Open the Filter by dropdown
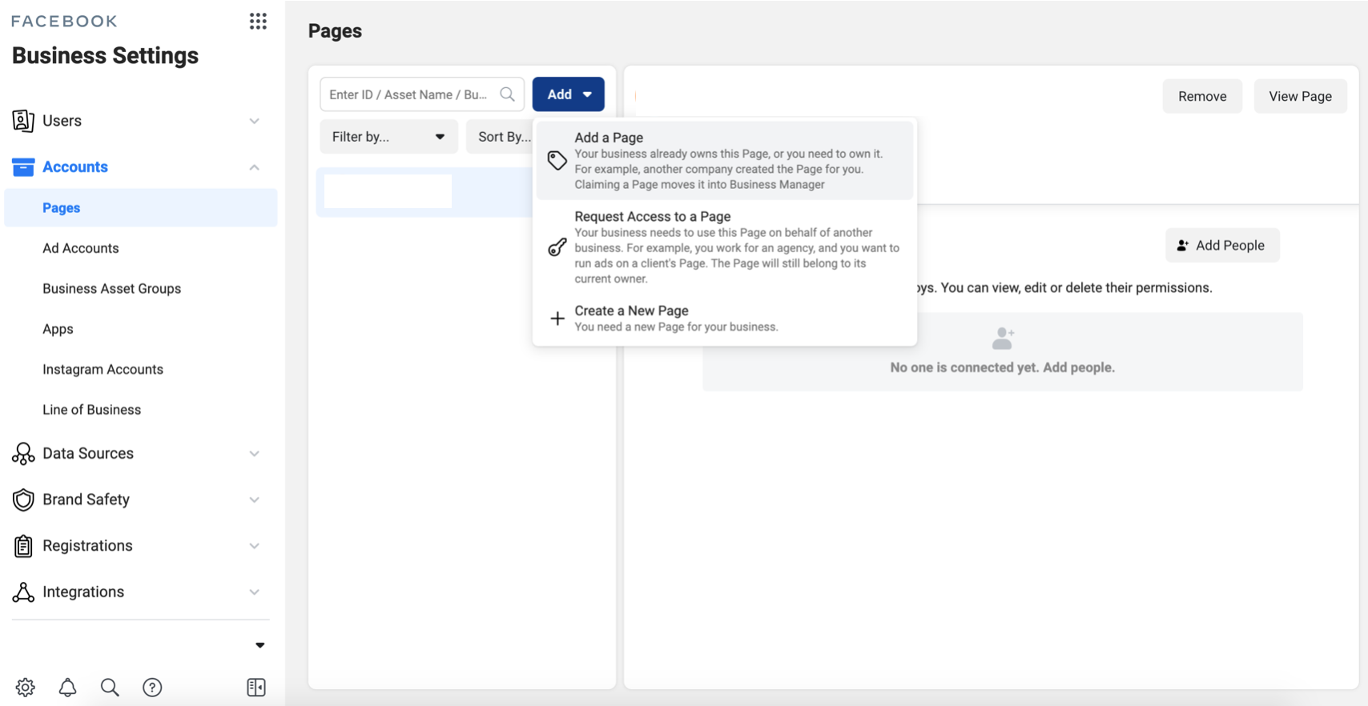1368x706 pixels. pyautogui.click(x=388, y=137)
